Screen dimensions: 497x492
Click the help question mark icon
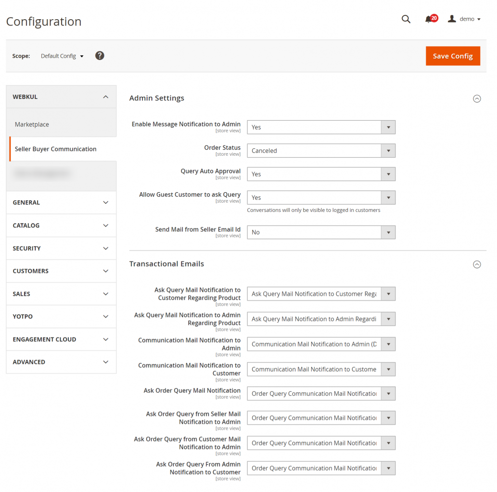[x=100, y=56]
